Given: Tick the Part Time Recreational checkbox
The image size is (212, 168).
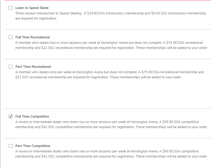Looking at the screenshot, I should [x=11, y=67].
